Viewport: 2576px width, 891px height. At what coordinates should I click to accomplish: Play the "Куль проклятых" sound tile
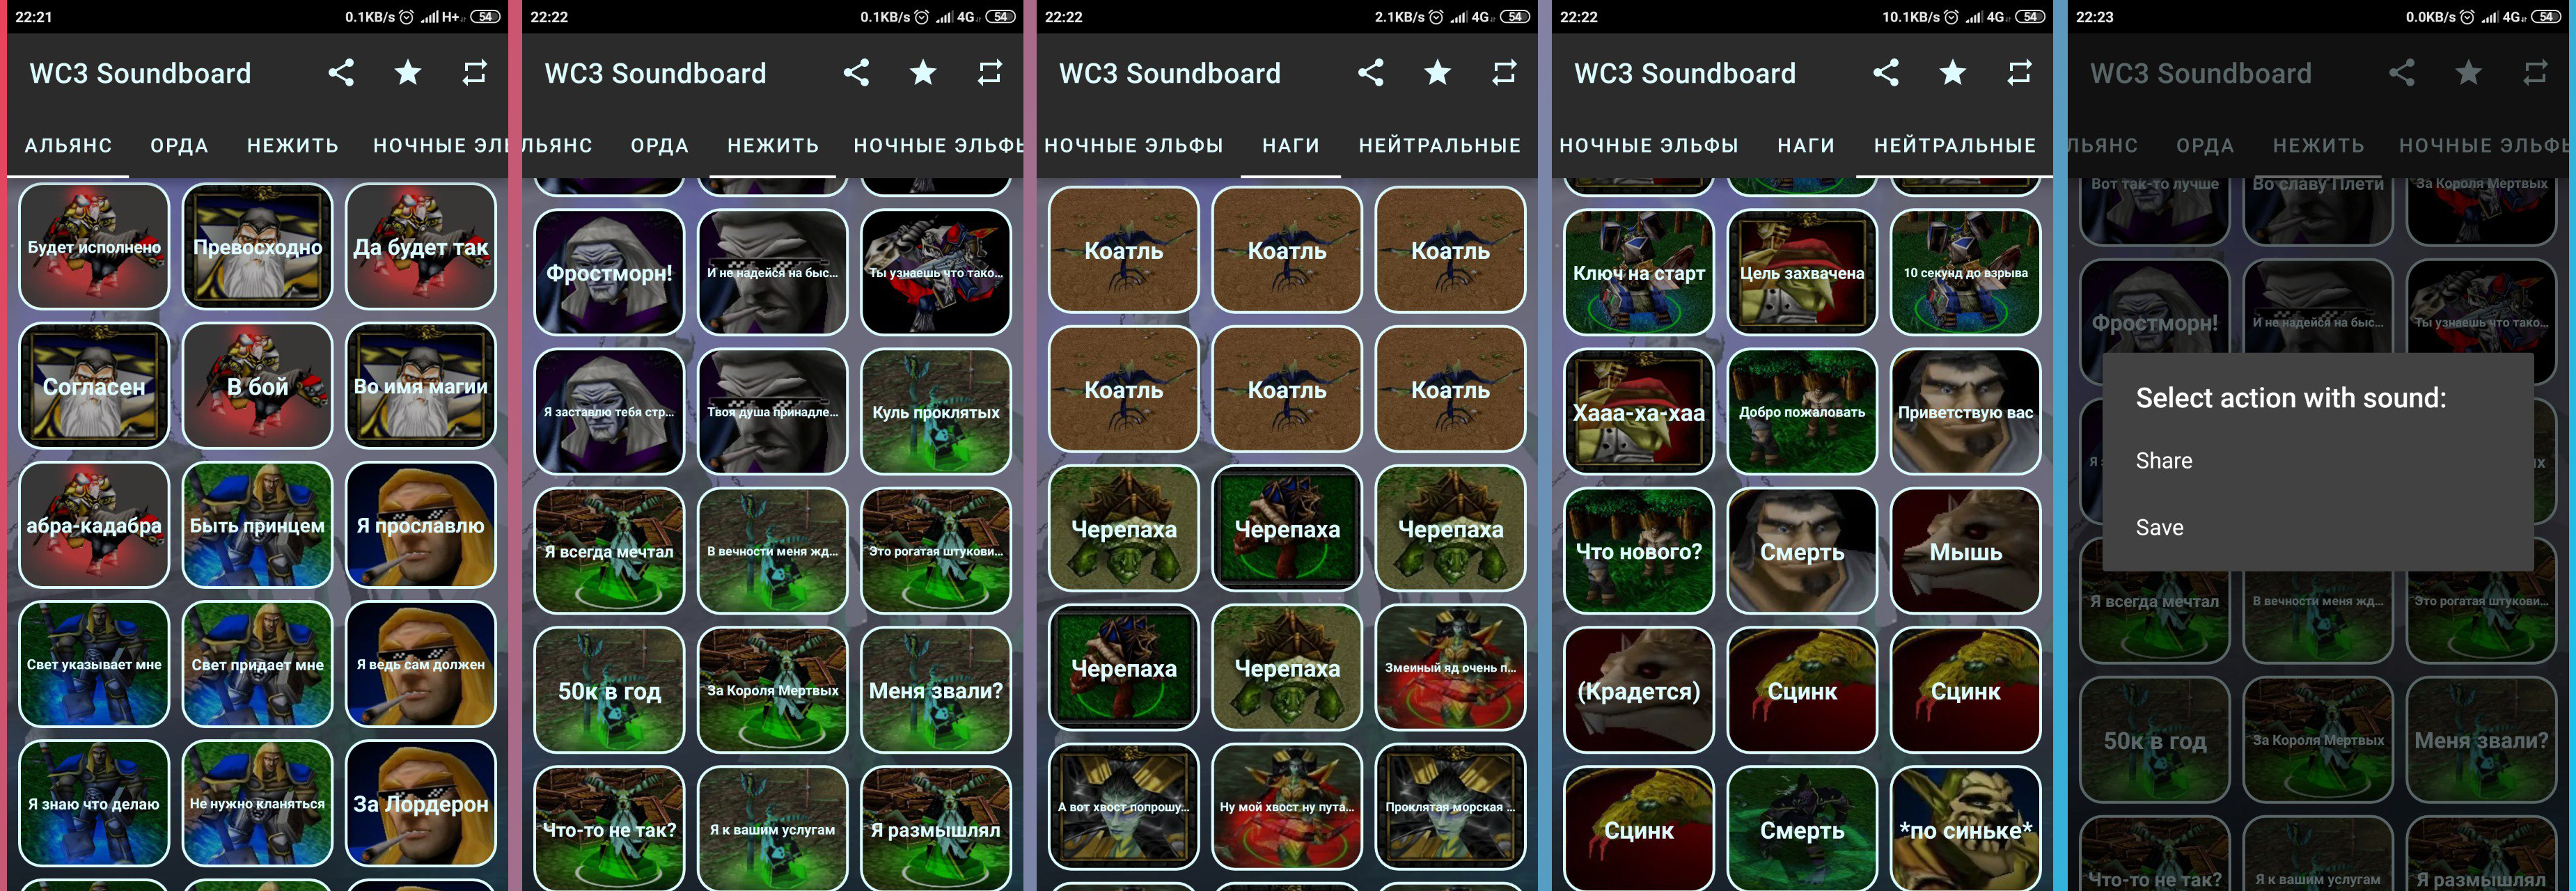coord(935,411)
